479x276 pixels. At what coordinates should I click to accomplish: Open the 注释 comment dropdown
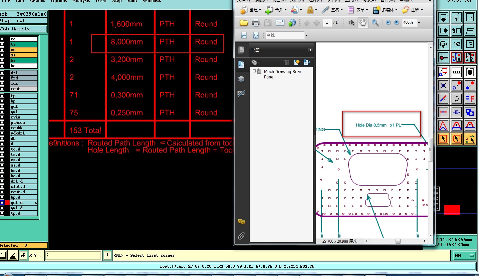tap(413, 10)
